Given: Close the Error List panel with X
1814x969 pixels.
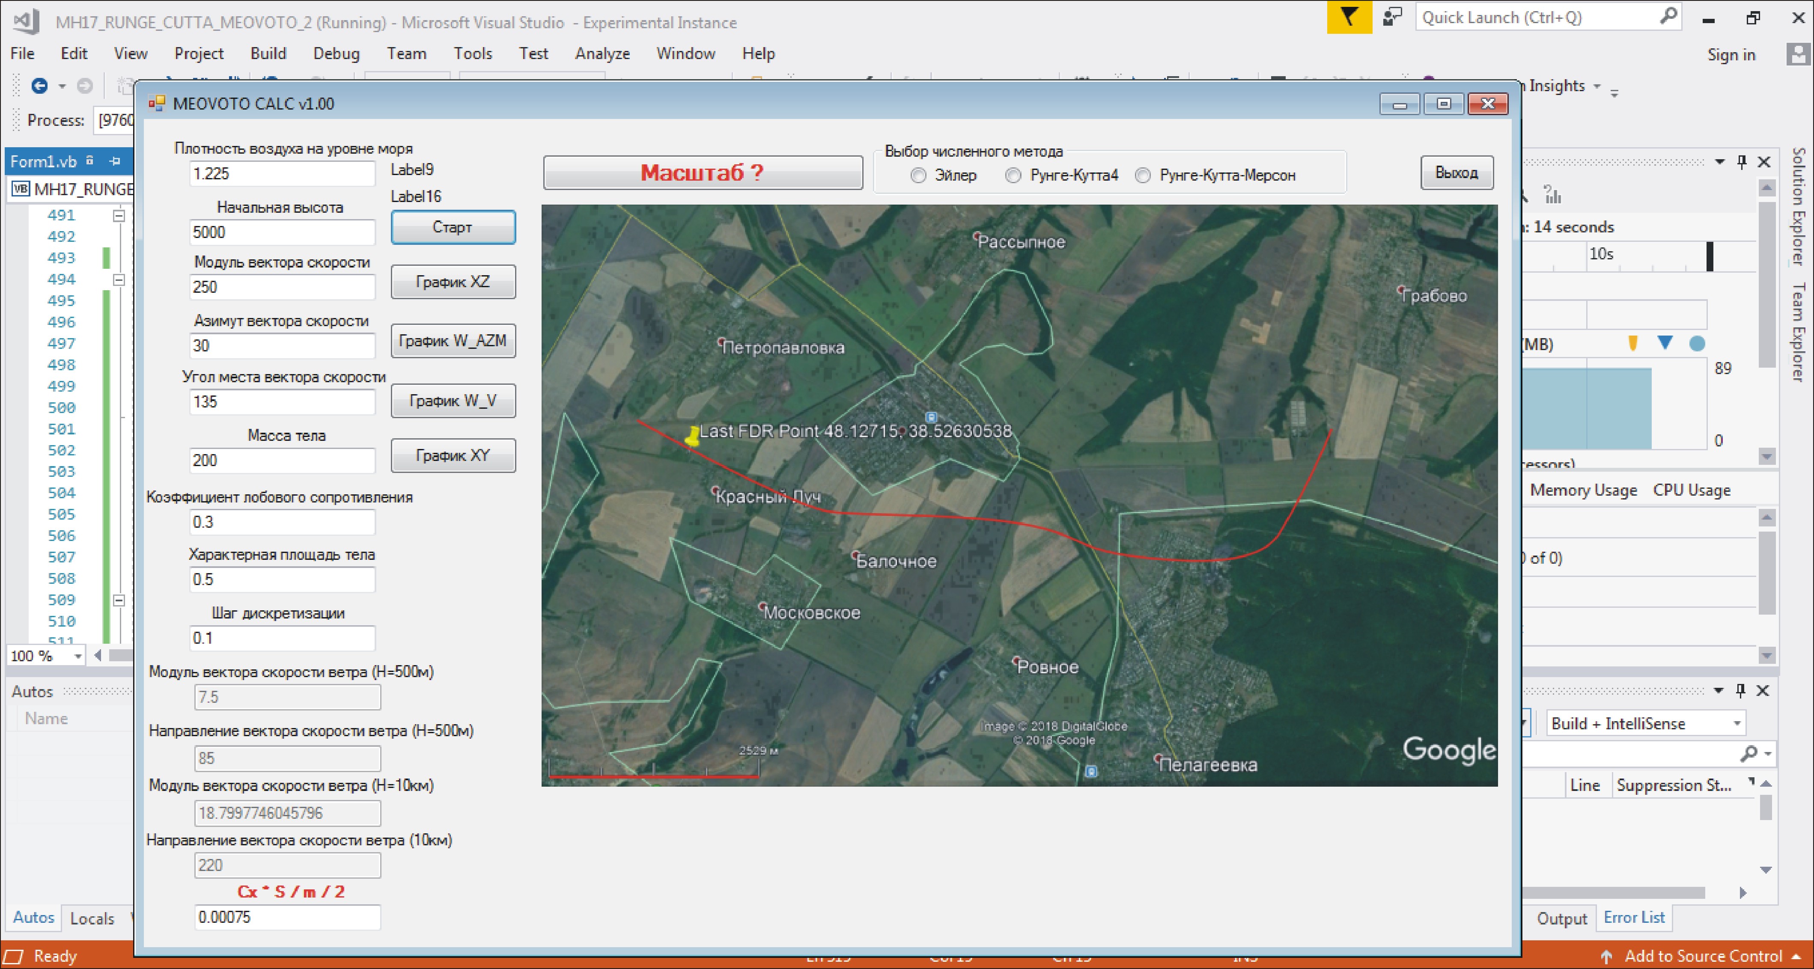Looking at the screenshot, I should click(1763, 690).
